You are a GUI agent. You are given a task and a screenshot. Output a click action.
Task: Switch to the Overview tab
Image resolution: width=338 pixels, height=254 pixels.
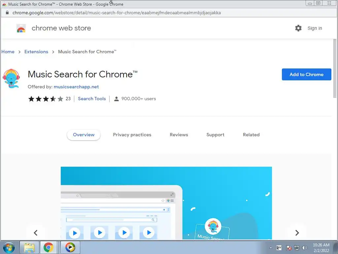coord(84,135)
